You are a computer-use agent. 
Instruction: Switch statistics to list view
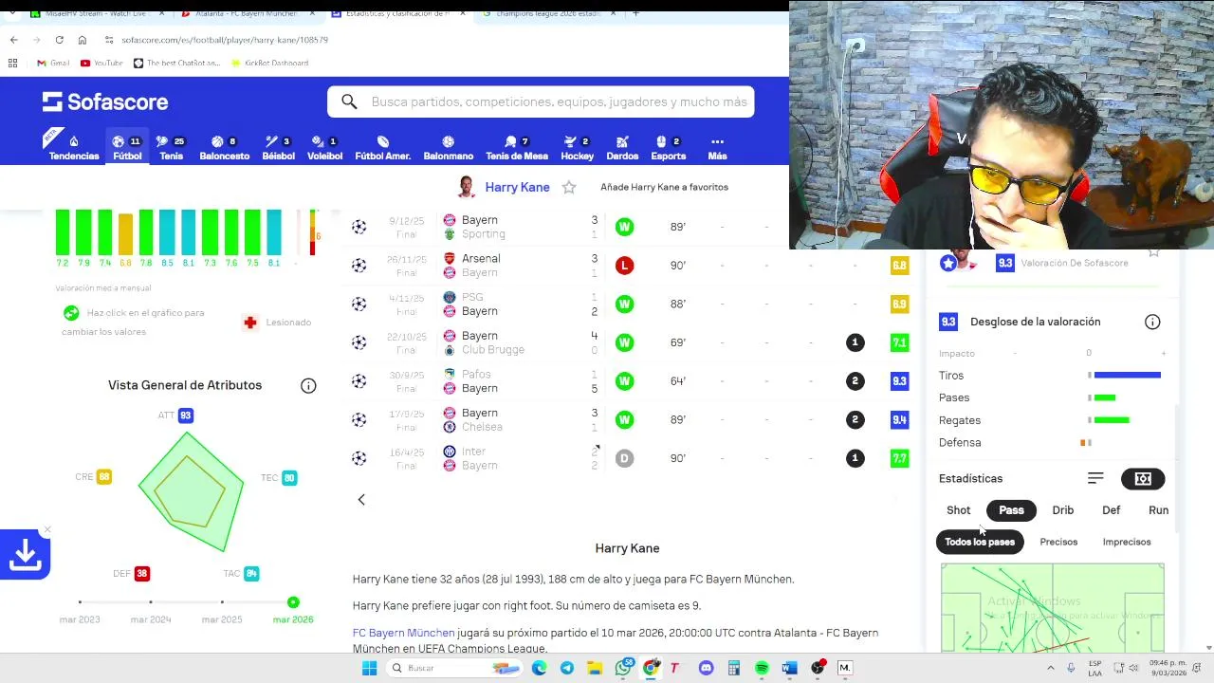click(x=1095, y=478)
